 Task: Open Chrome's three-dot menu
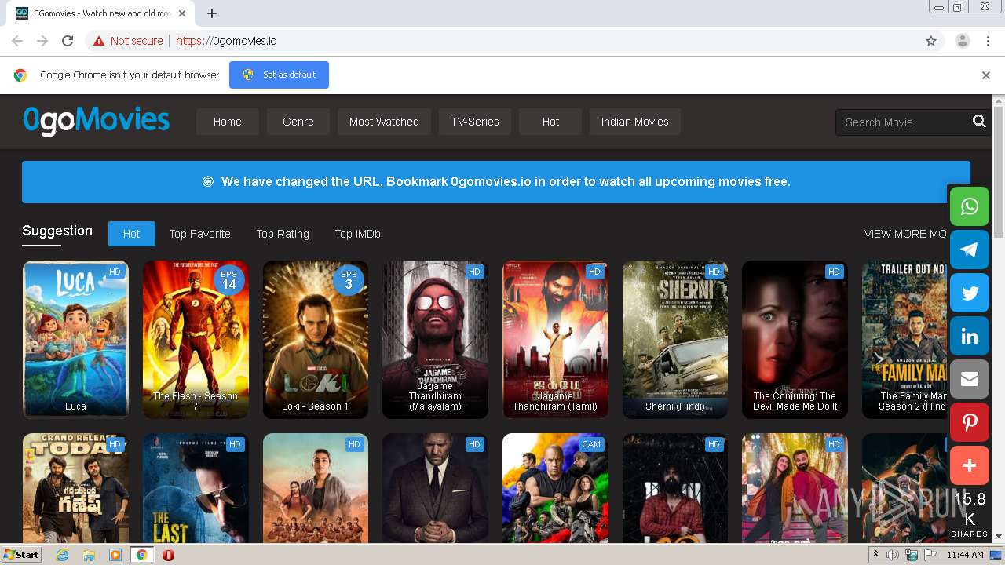[x=989, y=41]
